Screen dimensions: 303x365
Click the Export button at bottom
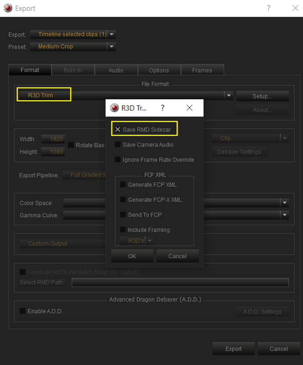pyautogui.click(x=233, y=349)
